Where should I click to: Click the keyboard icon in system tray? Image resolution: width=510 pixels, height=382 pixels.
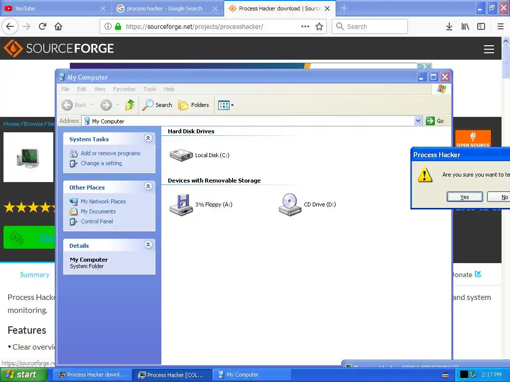[x=445, y=375]
